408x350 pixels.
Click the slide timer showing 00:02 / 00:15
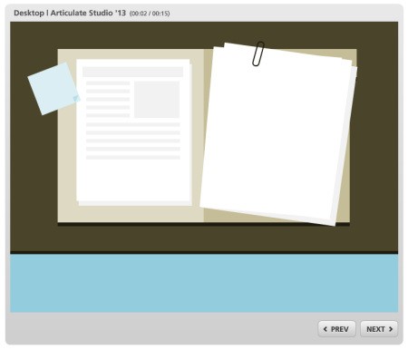point(150,14)
